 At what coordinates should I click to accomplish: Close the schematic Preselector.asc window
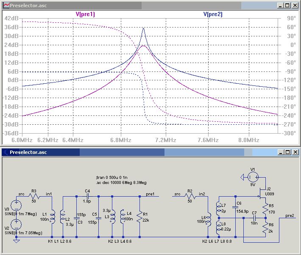295,152
